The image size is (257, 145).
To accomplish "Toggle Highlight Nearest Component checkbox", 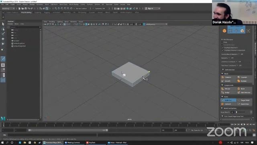I will tap(223, 50).
